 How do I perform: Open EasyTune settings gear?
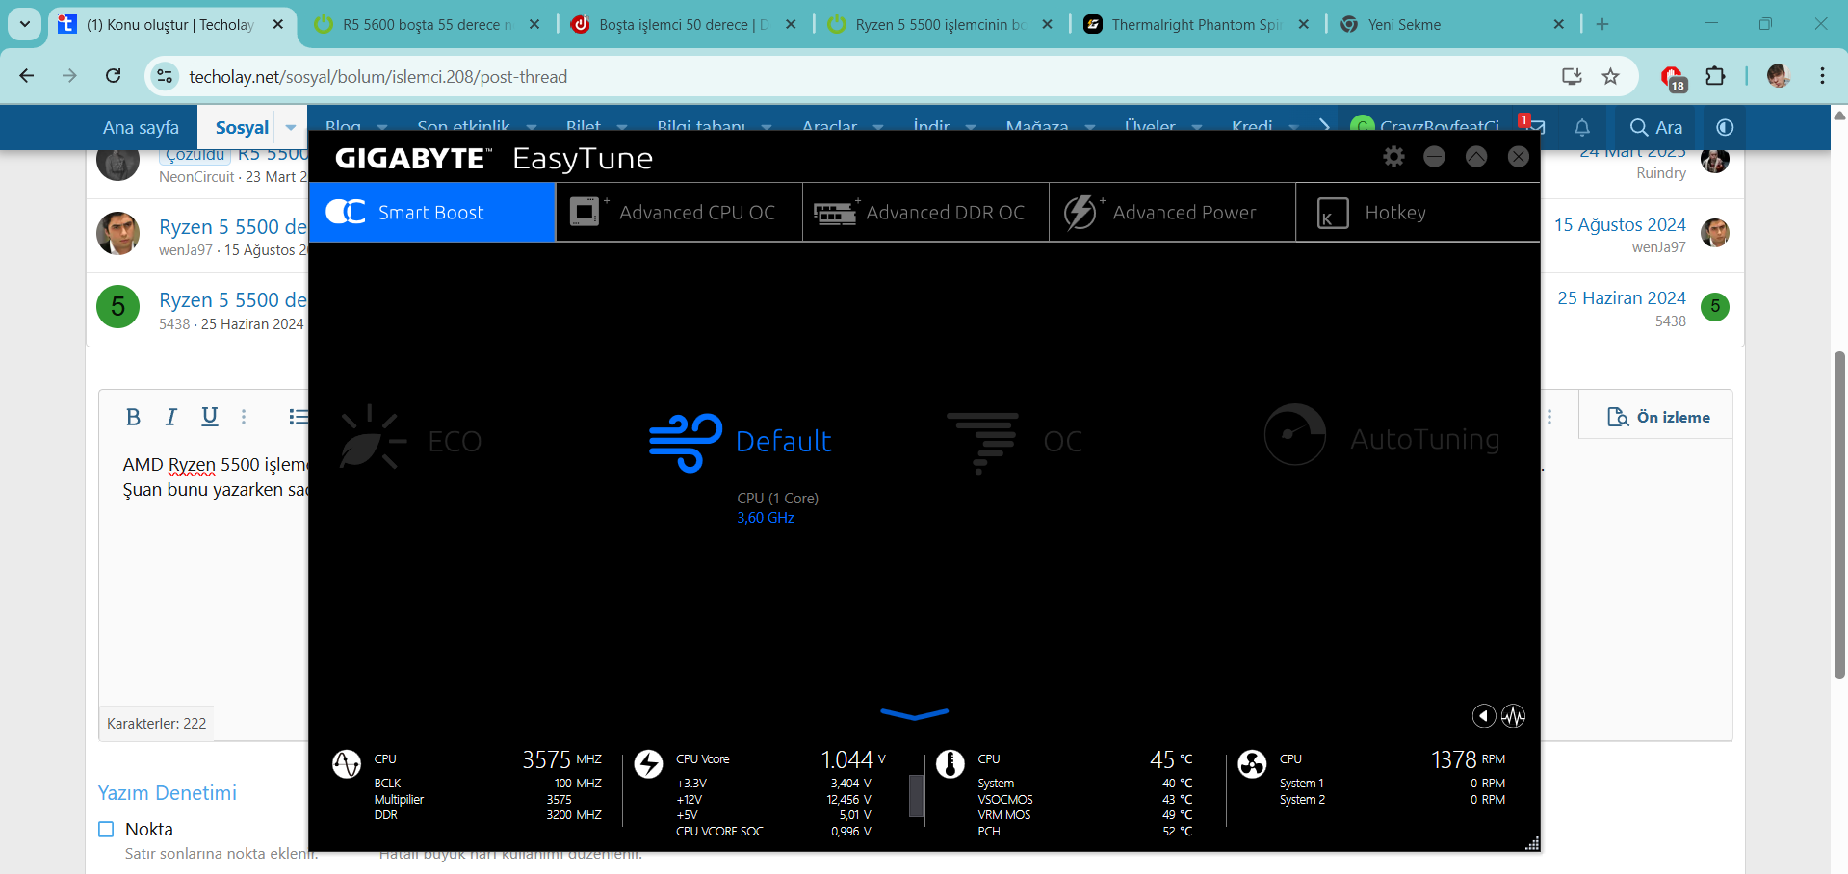pyautogui.click(x=1393, y=156)
